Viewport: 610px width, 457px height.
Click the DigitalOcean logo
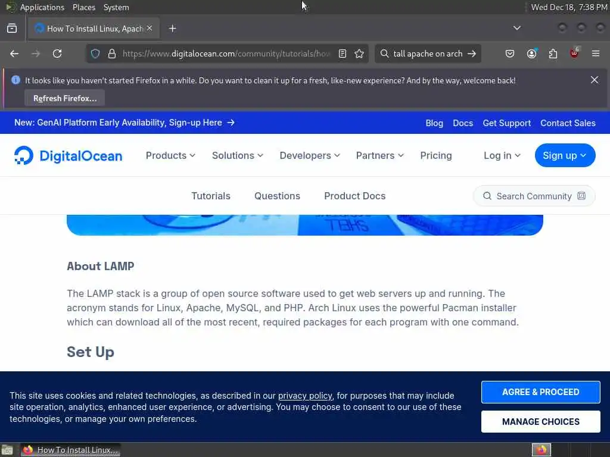68,155
